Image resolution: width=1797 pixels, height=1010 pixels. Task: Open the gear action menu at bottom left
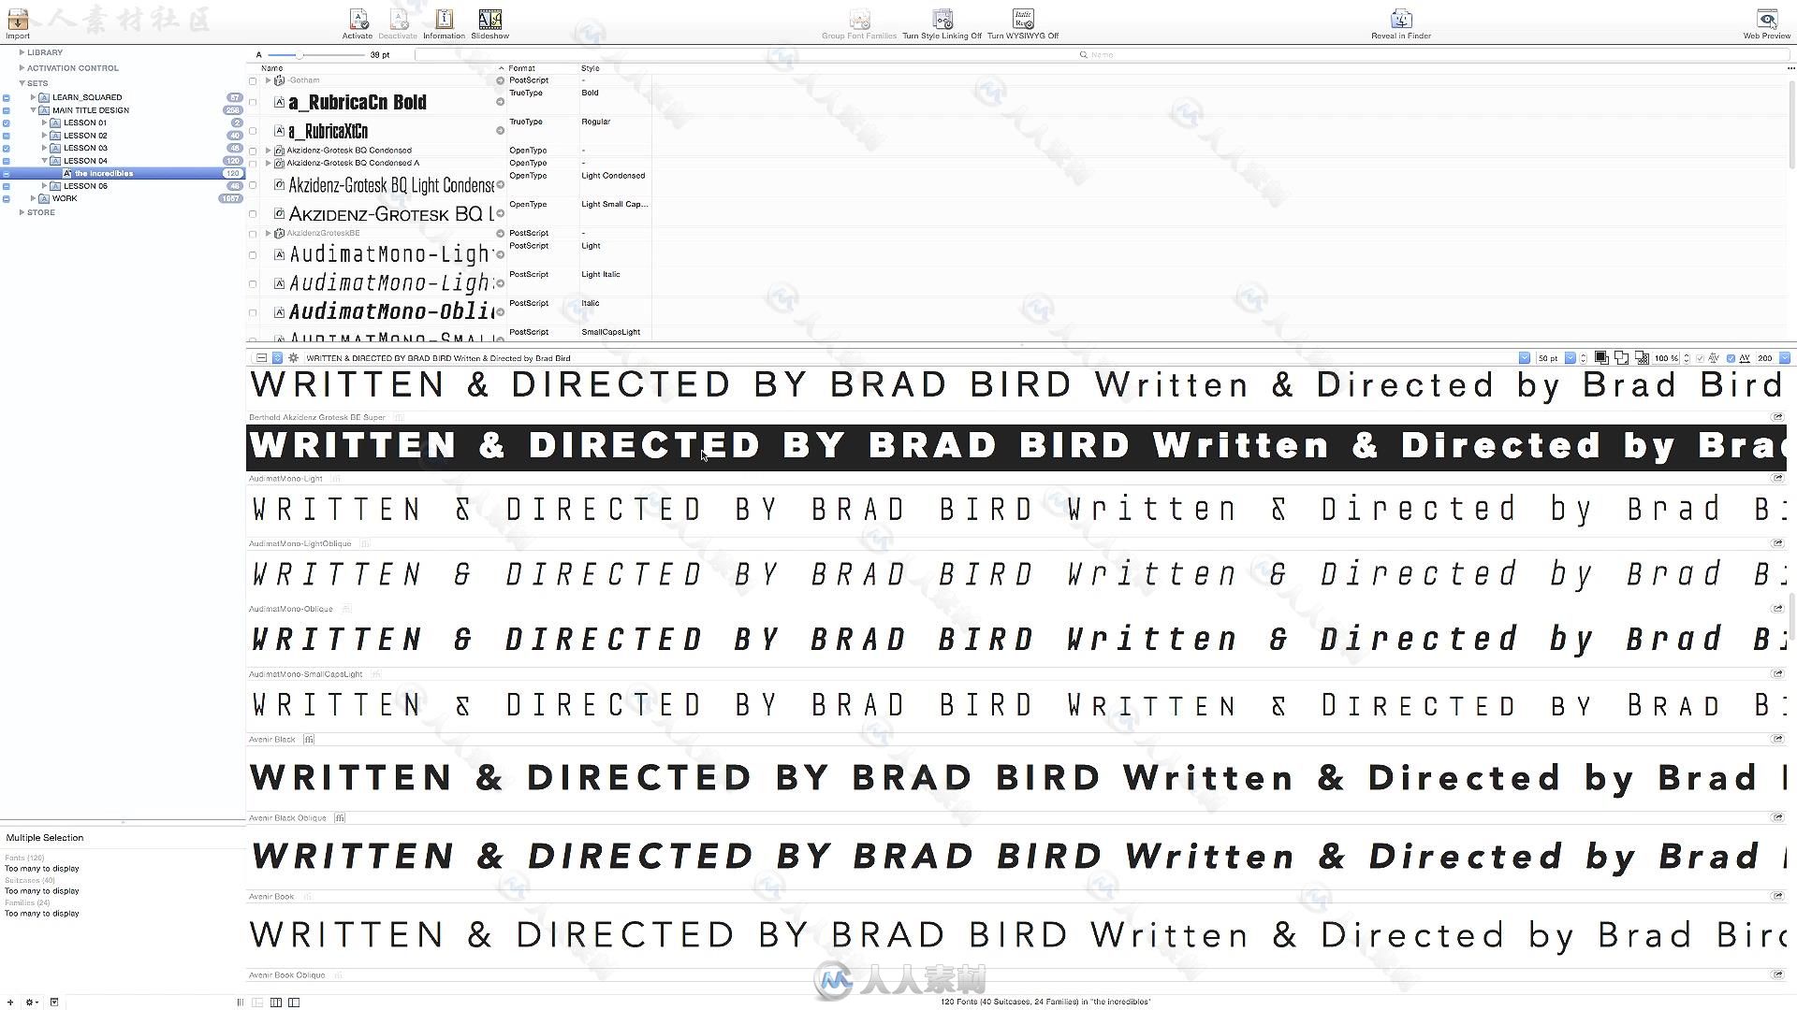pos(32,1002)
